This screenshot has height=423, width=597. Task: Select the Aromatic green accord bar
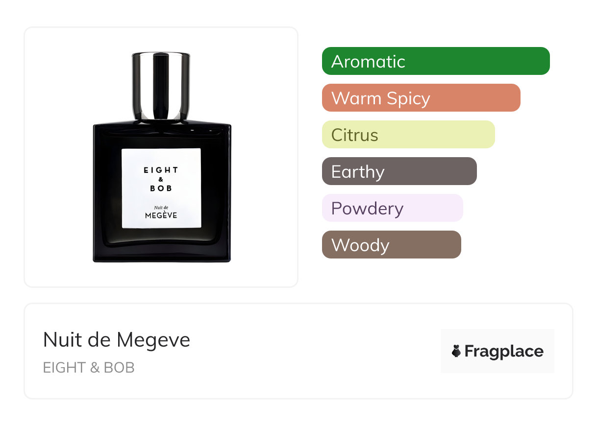click(x=436, y=61)
